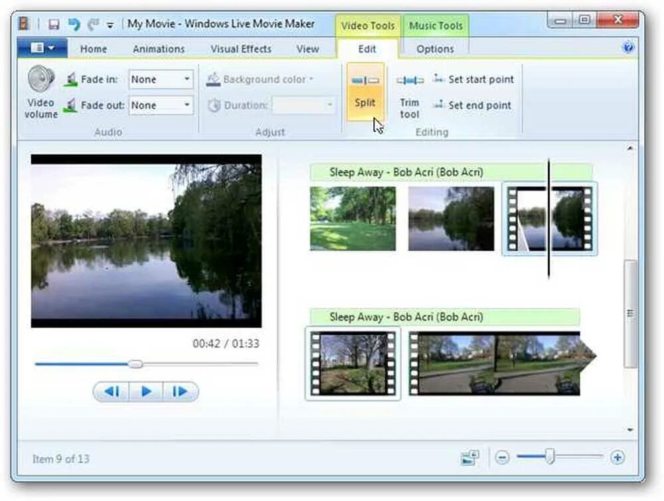Open the Trim tool

[x=410, y=96]
